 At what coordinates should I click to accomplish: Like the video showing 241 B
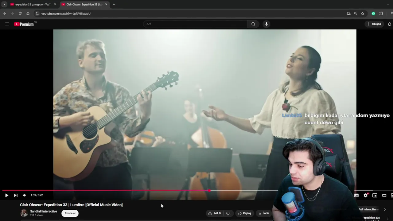215,213
